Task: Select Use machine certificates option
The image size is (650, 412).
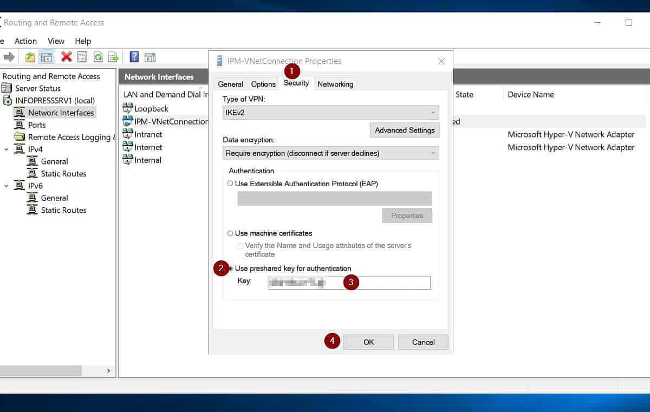Action: [x=231, y=233]
